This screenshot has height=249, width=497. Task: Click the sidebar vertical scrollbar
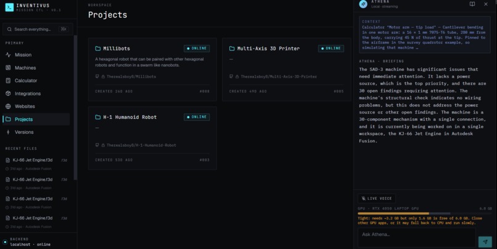coord(75,108)
